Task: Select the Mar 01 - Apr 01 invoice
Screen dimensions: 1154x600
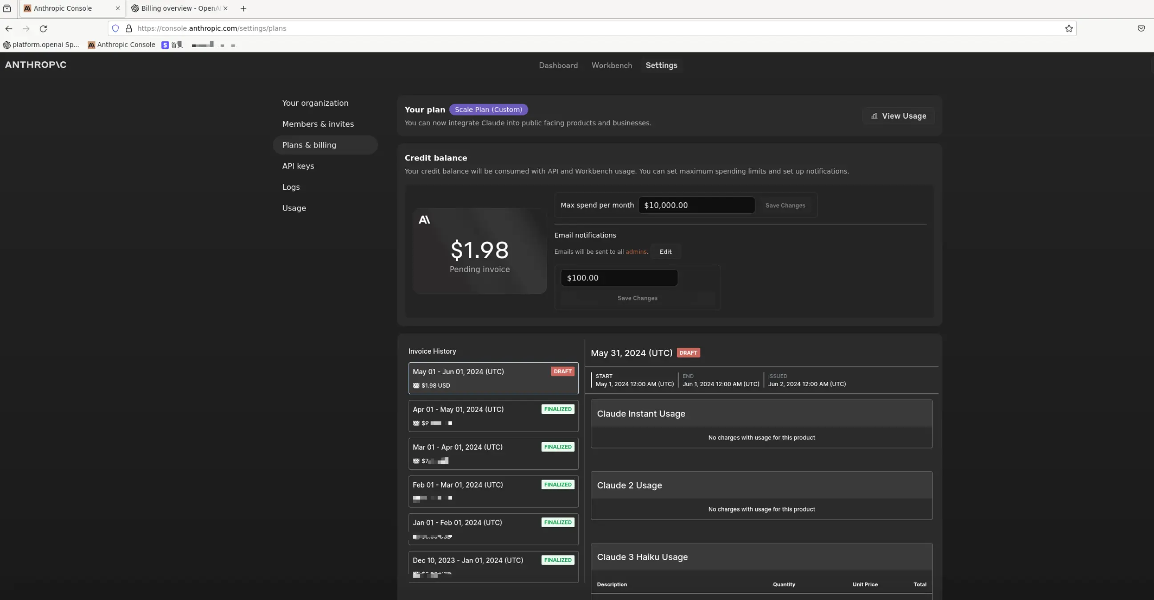Action: click(493, 454)
